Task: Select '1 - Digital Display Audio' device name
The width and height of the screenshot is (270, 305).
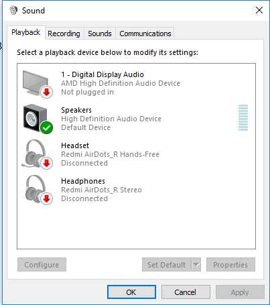Action: point(103,74)
